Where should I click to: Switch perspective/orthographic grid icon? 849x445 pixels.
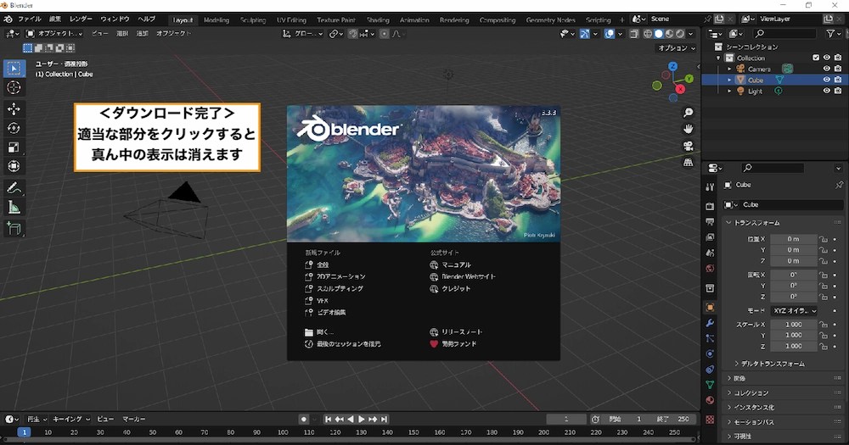[689, 162]
